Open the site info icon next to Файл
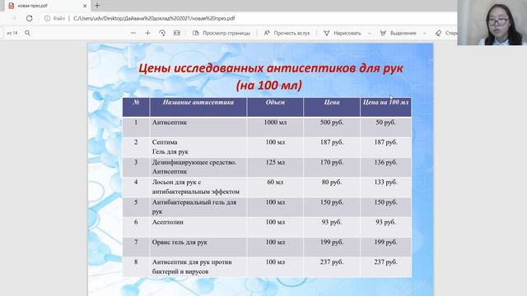This screenshot has width=527, height=296. coord(48,18)
